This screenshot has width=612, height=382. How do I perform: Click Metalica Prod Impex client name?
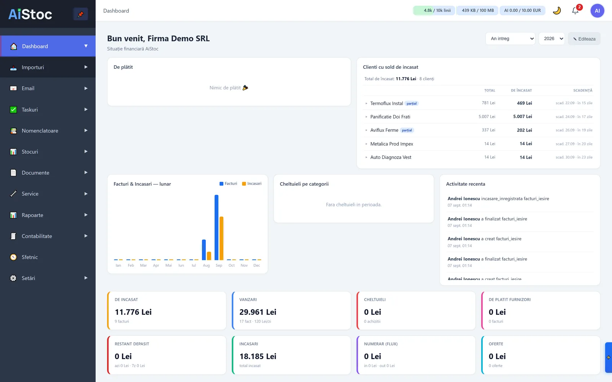point(392,144)
